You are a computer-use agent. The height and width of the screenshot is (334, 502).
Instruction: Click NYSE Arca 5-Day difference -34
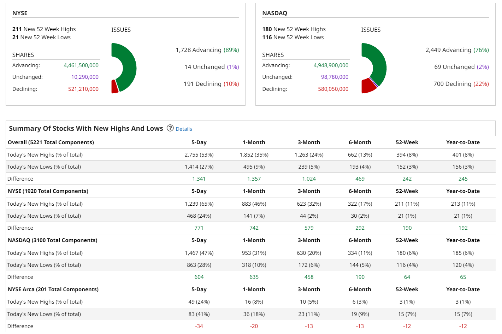(x=199, y=326)
